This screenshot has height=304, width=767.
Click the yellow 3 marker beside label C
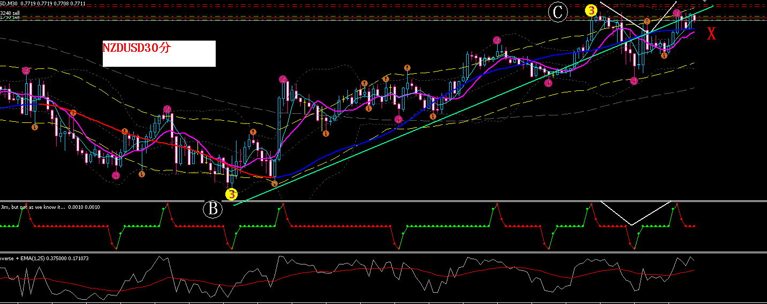tap(591, 10)
